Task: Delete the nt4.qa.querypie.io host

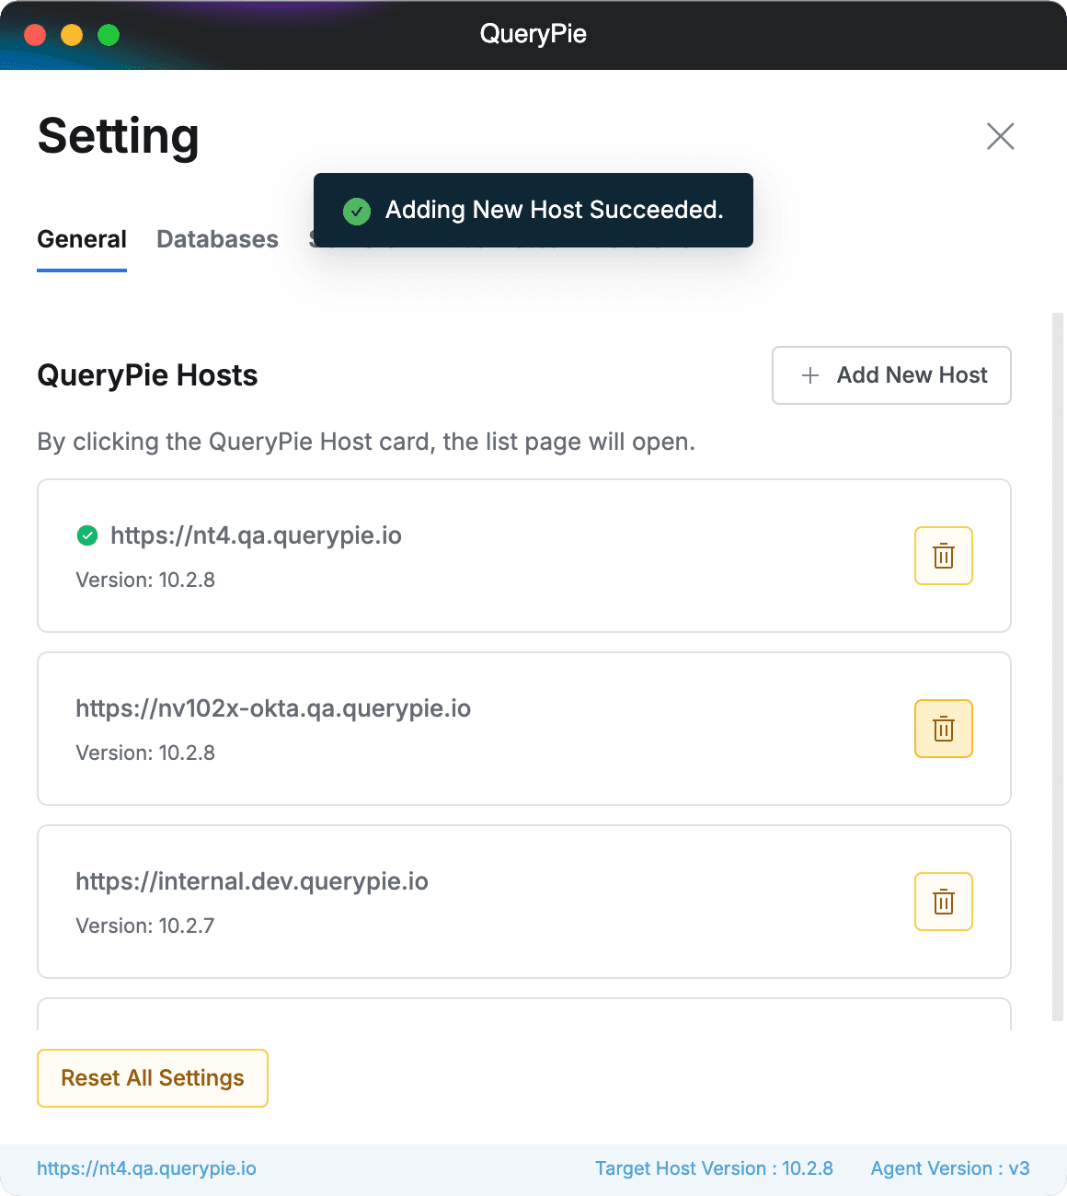Action: [x=943, y=556]
